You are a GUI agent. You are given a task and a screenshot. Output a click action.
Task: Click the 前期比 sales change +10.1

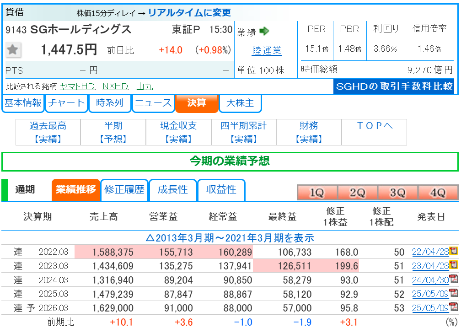click(122, 322)
